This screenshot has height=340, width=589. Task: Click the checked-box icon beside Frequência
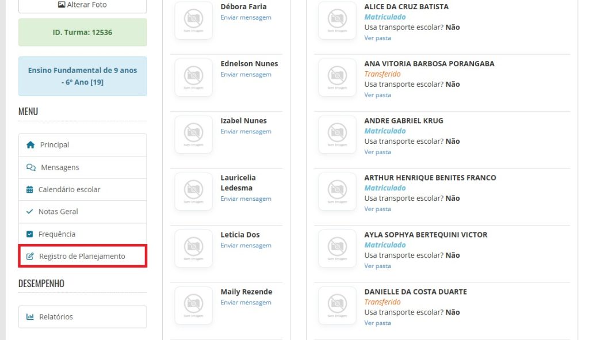[x=30, y=234]
